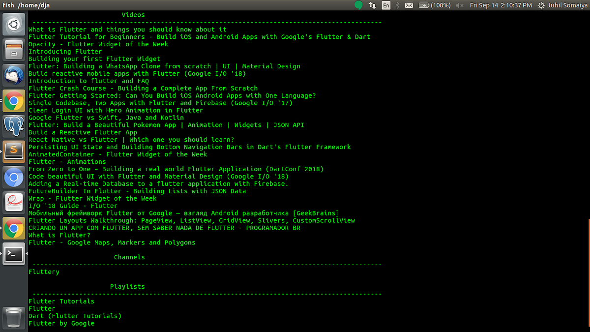This screenshot has height=332, width=590.
Task: Click 'Flutter - Animations' line
Action: coord(67,162)
